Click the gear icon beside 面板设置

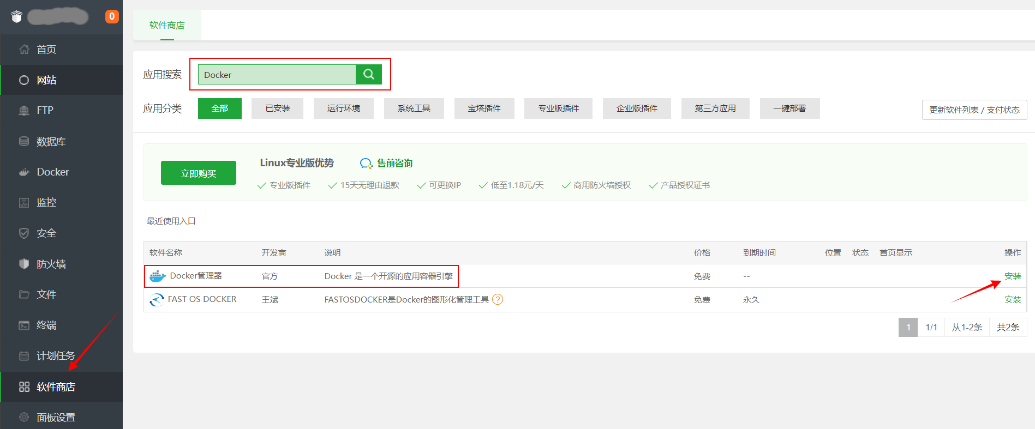[24, 417]
